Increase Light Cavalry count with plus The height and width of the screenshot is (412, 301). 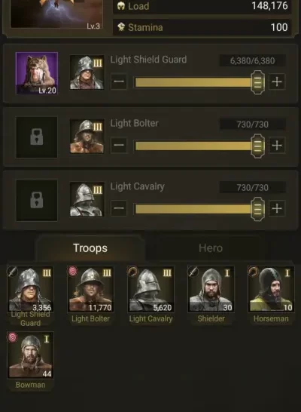(x=277, y=208)
